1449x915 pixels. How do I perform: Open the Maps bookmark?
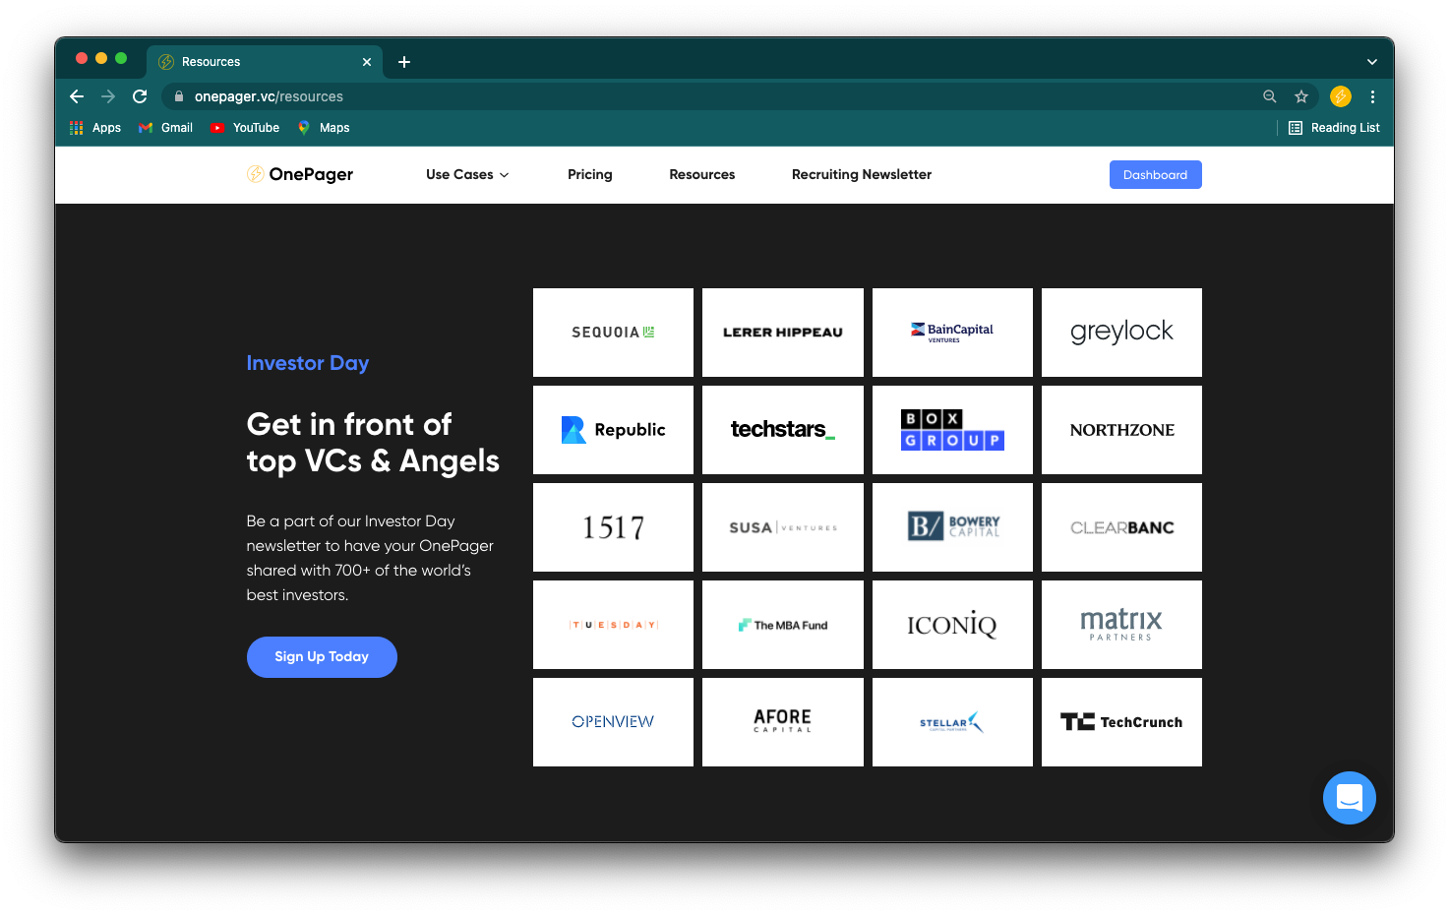324,128
